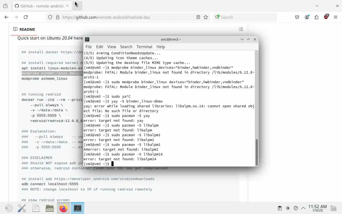Image resolution: width=342 pixels, height=214 pixels.
Task: Open uBlock Origin extension popup
Action: pos(326,17)
